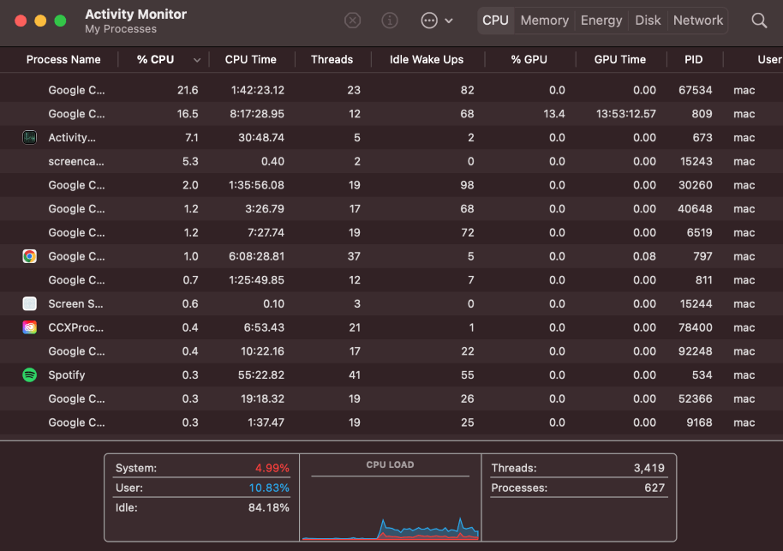The height and width of the screenshot is (551, 783).
Task: Open the ellipsis actions dropdown menu
Action: tap(436, 21)
